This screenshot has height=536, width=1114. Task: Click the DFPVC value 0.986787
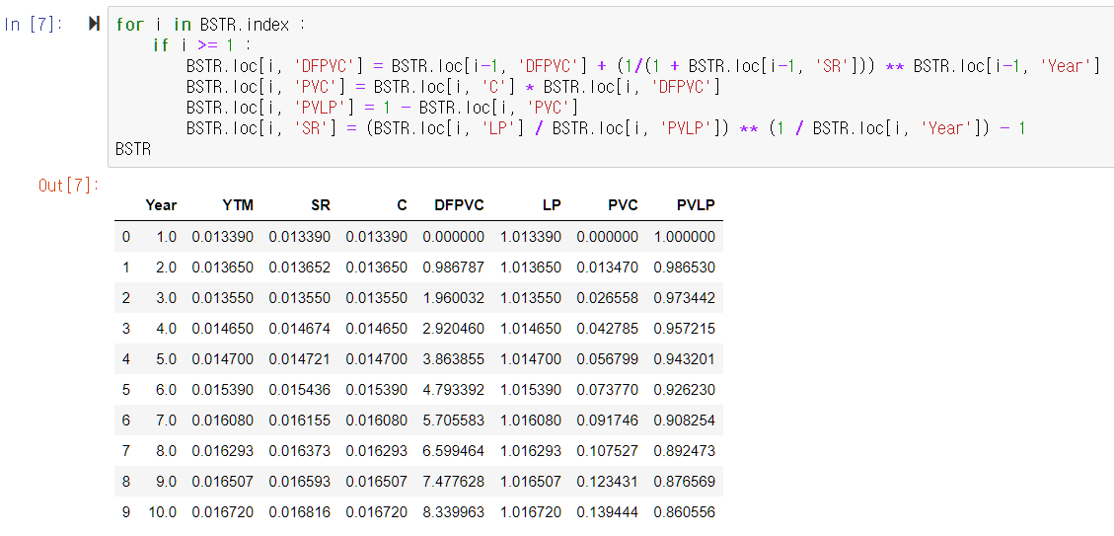(x=453, y=268)
